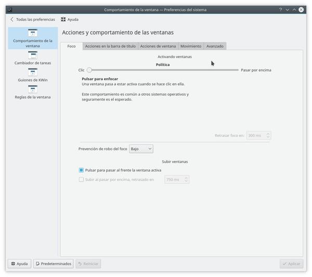This screenshot has width=312, height=277.
Task: Toggle Pulsar para pasar al frente checkbox
Action: (81, 170)
